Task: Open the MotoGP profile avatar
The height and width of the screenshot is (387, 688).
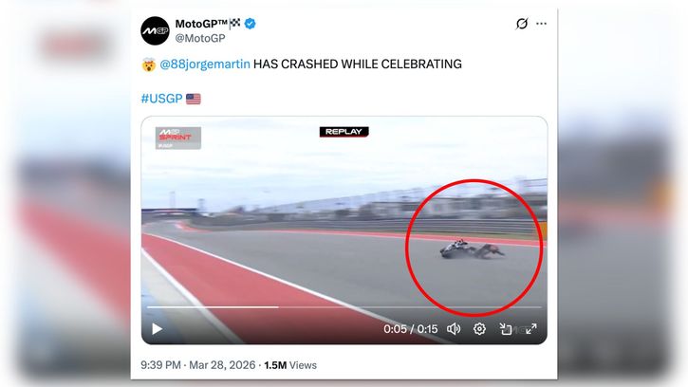Action: point(155,31)
